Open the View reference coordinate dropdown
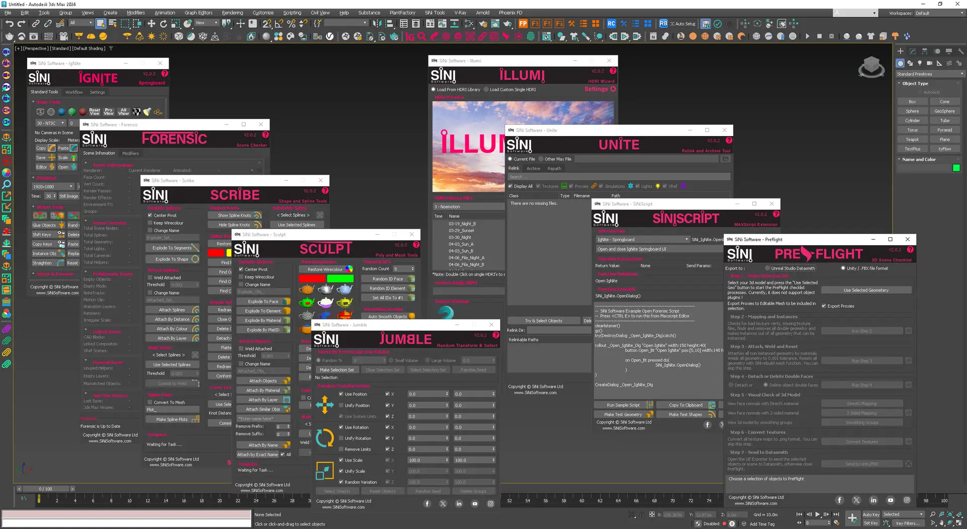The height and width of the screenshot is (529, 967). tap(206, 23)
